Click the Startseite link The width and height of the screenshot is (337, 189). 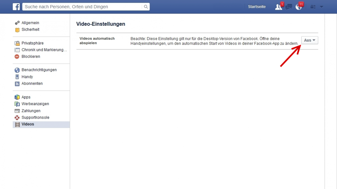(257, 7)
